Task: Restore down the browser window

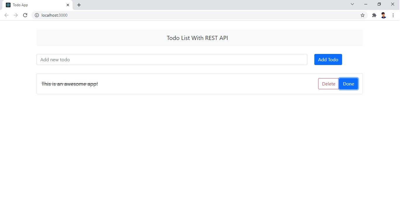Action: pyautogui.click(x=379, y=4)
